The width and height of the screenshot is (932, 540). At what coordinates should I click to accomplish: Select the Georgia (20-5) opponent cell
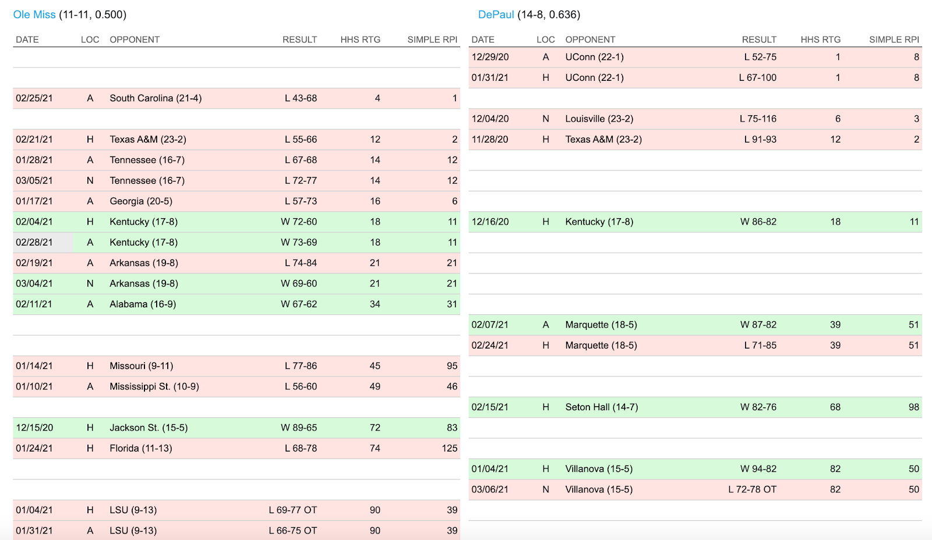[x=141, y=201]
